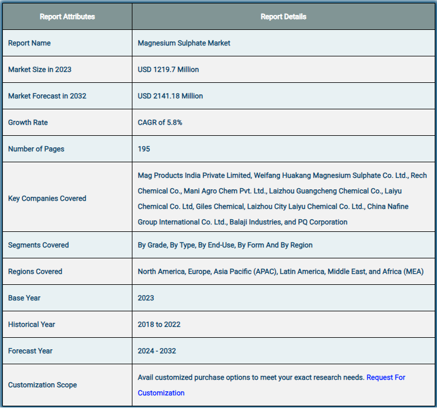Screen dimensions: 437x408
Task: Select the 'USD 1219.7 Million' value
Action: click(168, 70)
